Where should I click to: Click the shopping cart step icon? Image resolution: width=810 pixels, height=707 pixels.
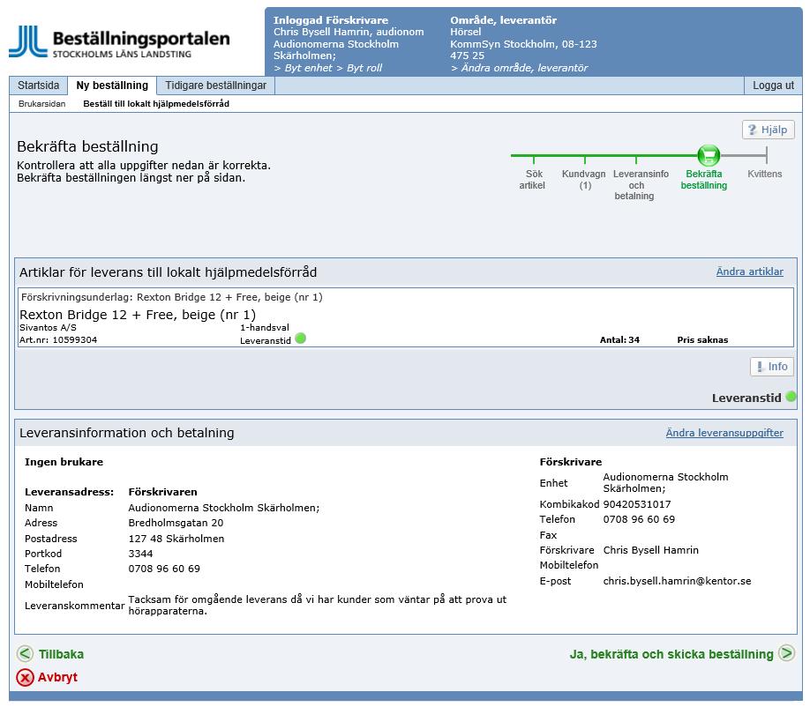coord(709,155)
